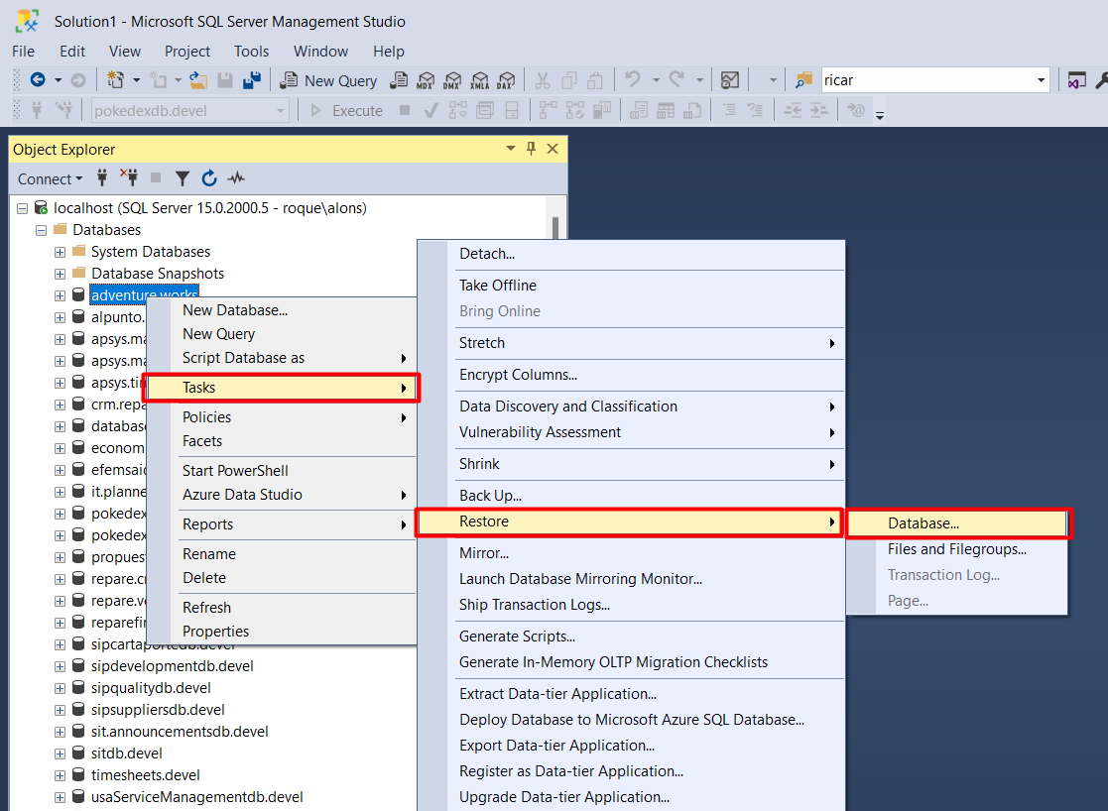Open the Connect dropdown in Object Explorer
The image size is (1108, 811).
click(50, 178)
